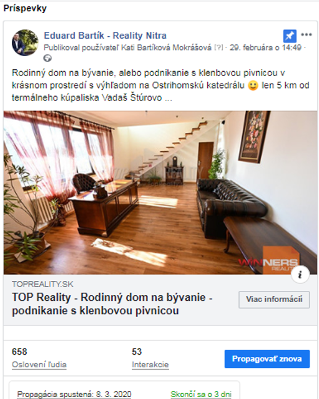Viewport: 319px width, 399px height.
Task: Open the three-dot post options menu
Action: 307,34
